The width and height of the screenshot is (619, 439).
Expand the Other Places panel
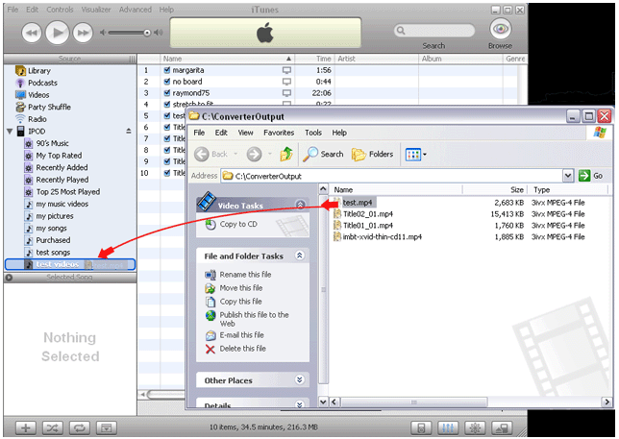coord(300,380)
